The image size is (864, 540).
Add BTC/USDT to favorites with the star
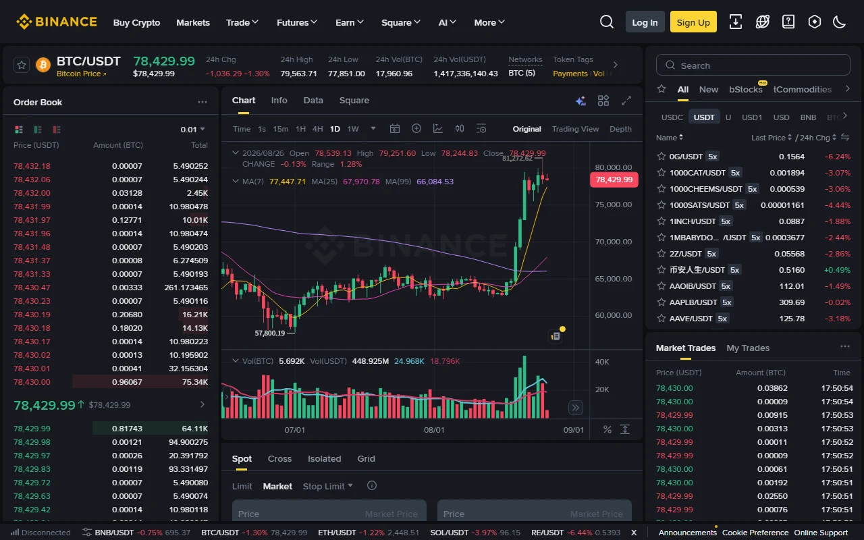(x=22, y=65)
